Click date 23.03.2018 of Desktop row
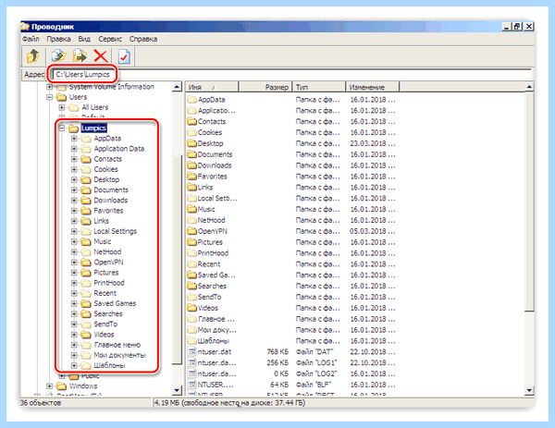555x428 pixels. (373, 143)
